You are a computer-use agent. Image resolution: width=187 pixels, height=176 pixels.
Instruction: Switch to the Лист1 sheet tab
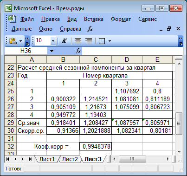point(47,159)
